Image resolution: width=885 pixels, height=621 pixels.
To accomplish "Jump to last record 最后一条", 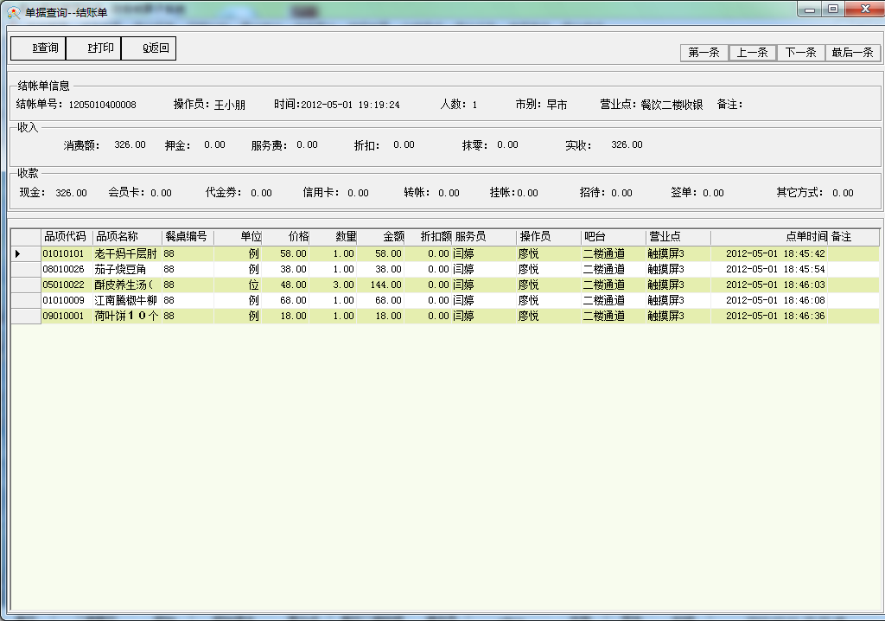I will tap(852, 53).
